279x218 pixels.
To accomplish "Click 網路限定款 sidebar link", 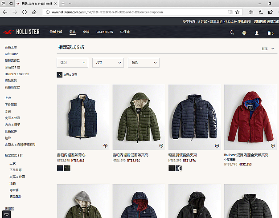I will (12, 87).
